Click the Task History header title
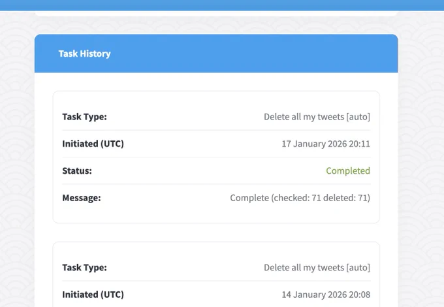The width and height of the screenshot is (444, 307). click(x=84, y=54)
